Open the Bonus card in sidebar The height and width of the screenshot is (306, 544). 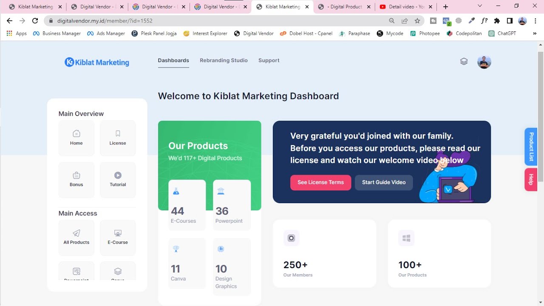[x=76, y=180]
